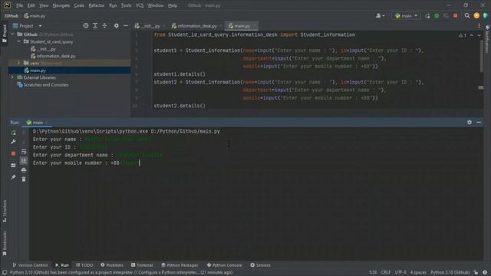
Task: Open the JetBrains Toolbox colorful icon
Action: (486, 15)
